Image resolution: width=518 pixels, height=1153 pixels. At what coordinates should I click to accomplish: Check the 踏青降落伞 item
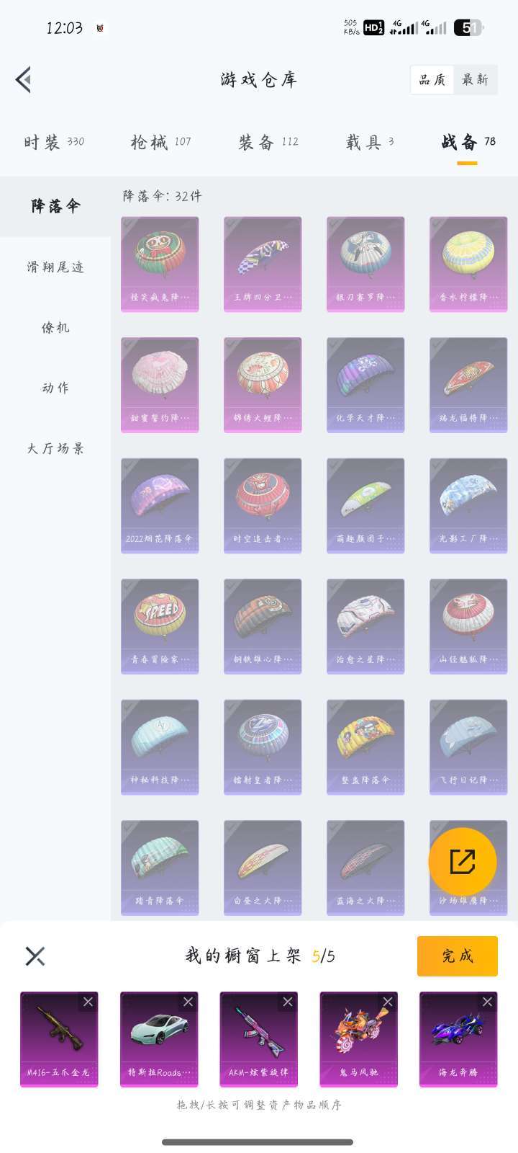pyautogui.click(x=160, y=868)
